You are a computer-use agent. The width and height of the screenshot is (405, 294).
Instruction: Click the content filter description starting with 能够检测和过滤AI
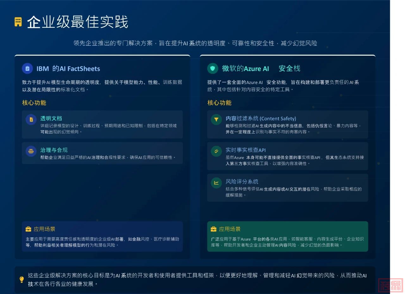point(293,129)
